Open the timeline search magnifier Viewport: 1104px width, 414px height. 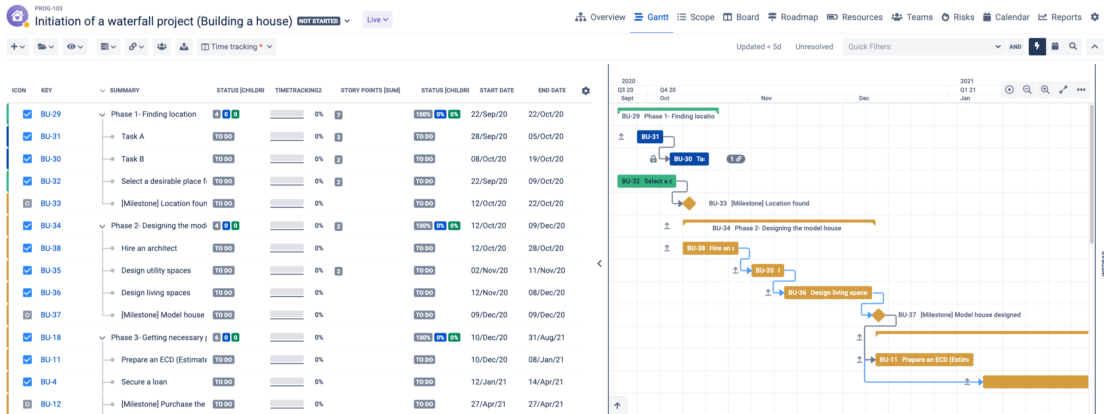tap(1073, 47)
